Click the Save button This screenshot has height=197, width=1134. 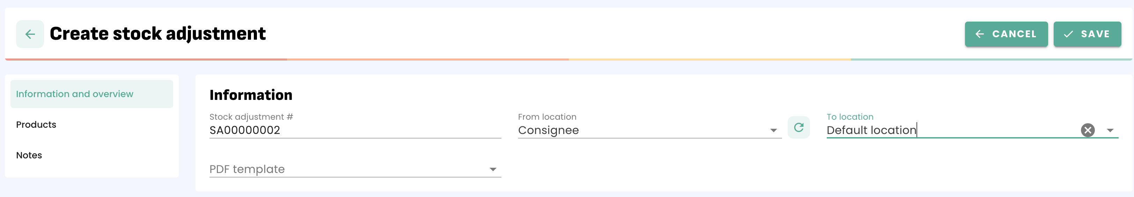click(x=1087, y=34)
